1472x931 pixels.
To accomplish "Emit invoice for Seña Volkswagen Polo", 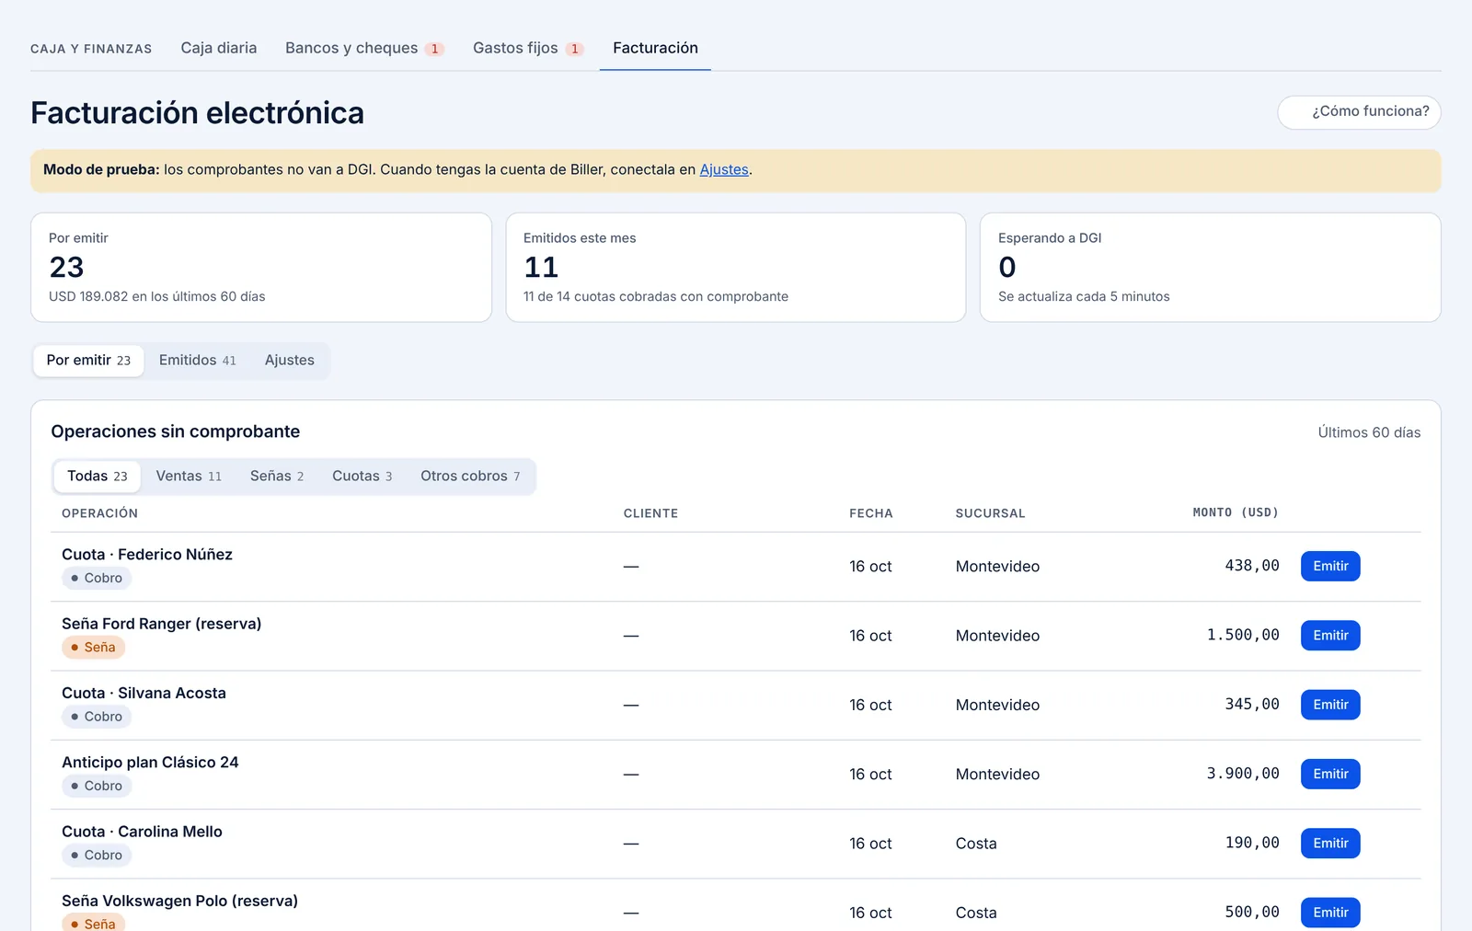I will [x=1330, y=913].
